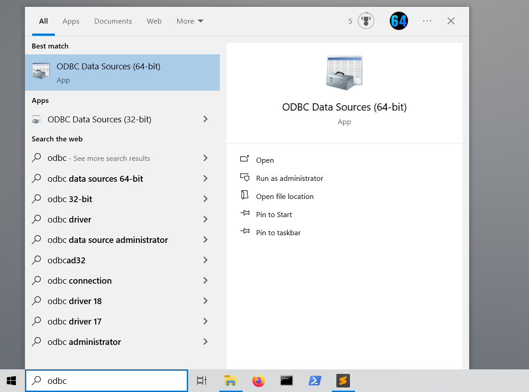Open Firefox from the taskbar
This screenshot has width=529, height=392.
point(259,381)
